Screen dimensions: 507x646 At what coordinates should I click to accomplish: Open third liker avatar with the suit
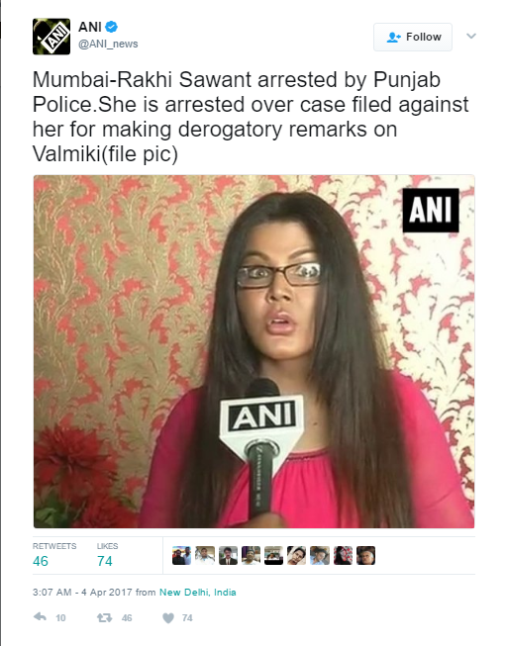click(228, 555)
